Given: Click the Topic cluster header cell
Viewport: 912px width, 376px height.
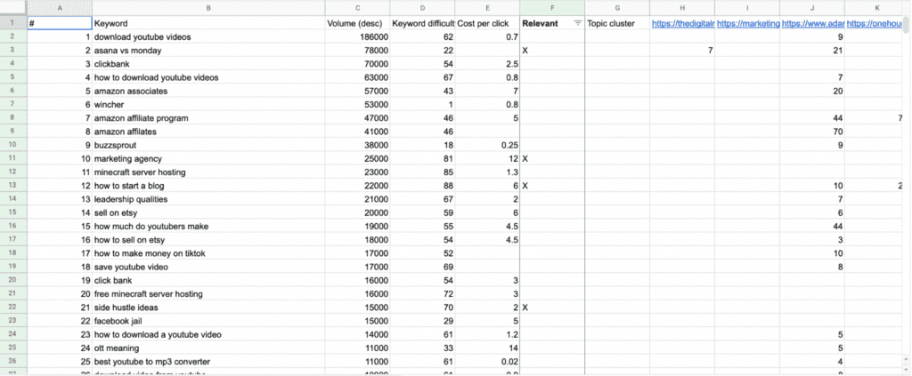Looking at the screenshot, I should tap(617, 23).
